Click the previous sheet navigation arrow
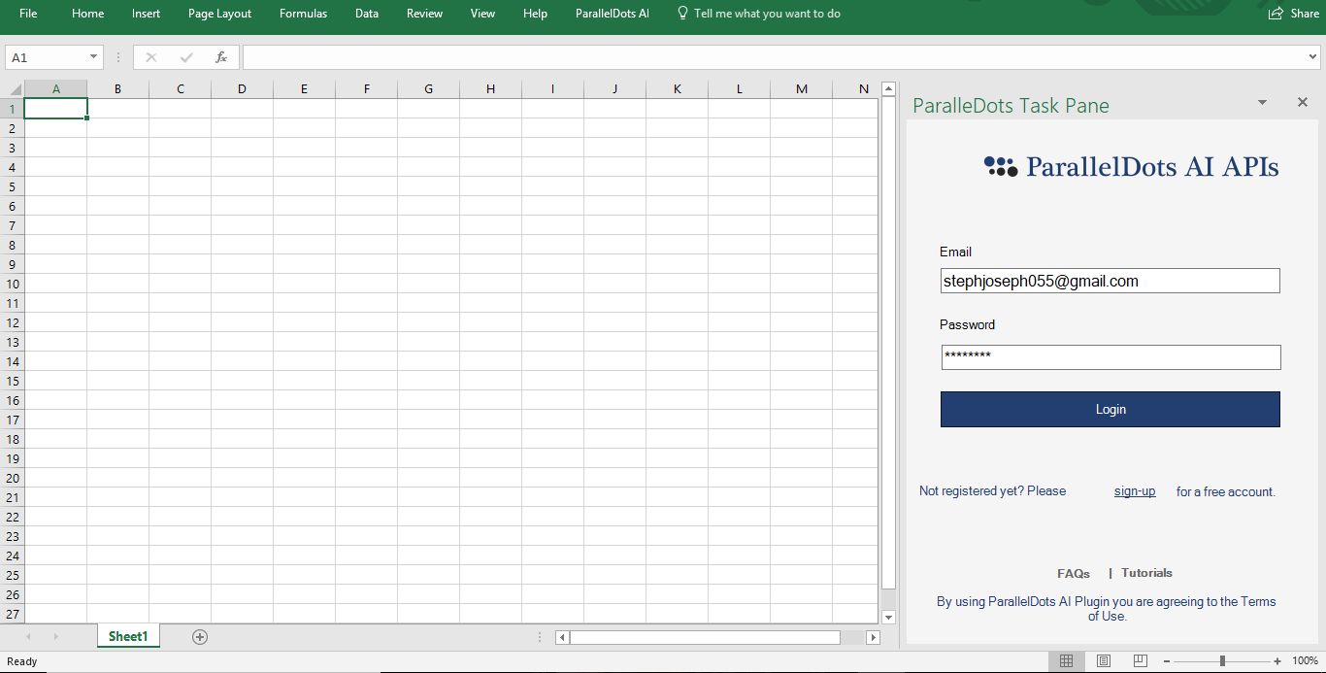 (x=28, y=637)
